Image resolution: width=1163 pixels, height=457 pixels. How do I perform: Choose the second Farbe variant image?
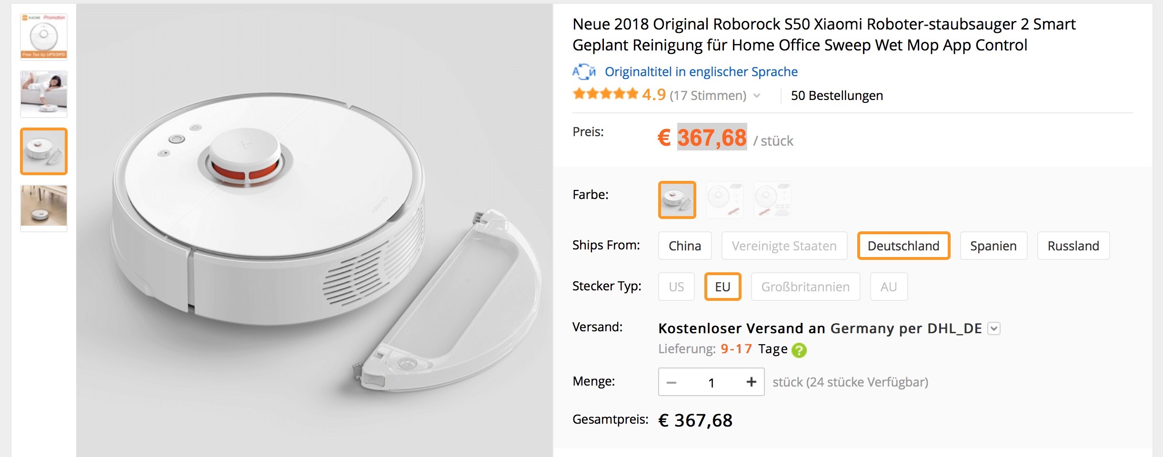(724, 200)
